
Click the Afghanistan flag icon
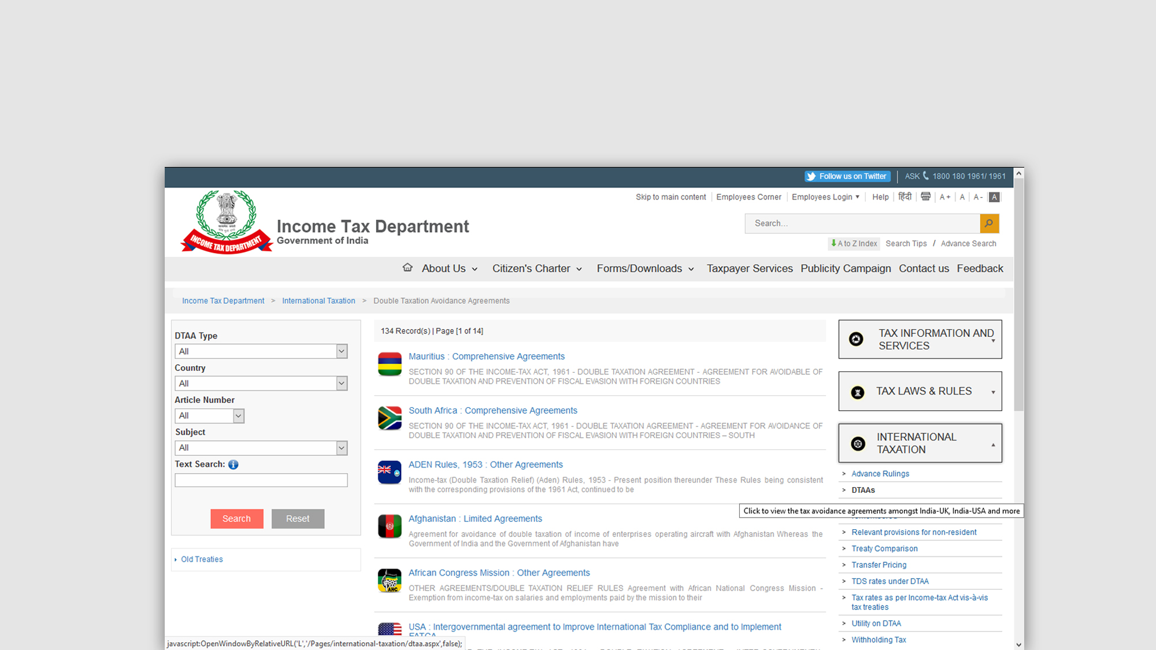click(390, 526)
